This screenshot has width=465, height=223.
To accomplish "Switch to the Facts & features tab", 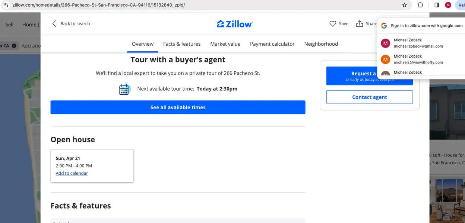I will coord(182,44).
